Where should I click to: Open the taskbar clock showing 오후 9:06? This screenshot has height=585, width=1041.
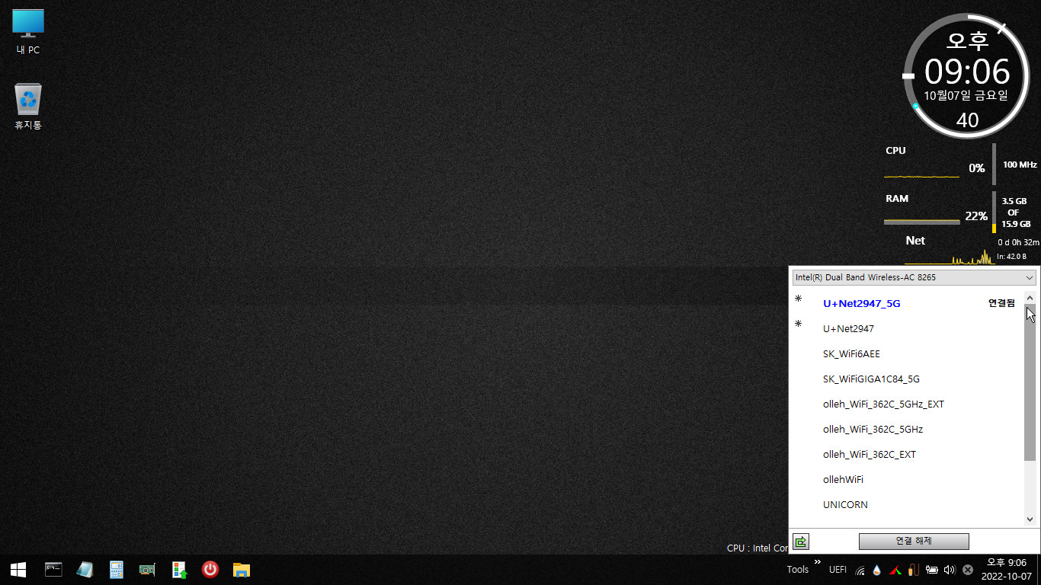[x=1006, y=570]
